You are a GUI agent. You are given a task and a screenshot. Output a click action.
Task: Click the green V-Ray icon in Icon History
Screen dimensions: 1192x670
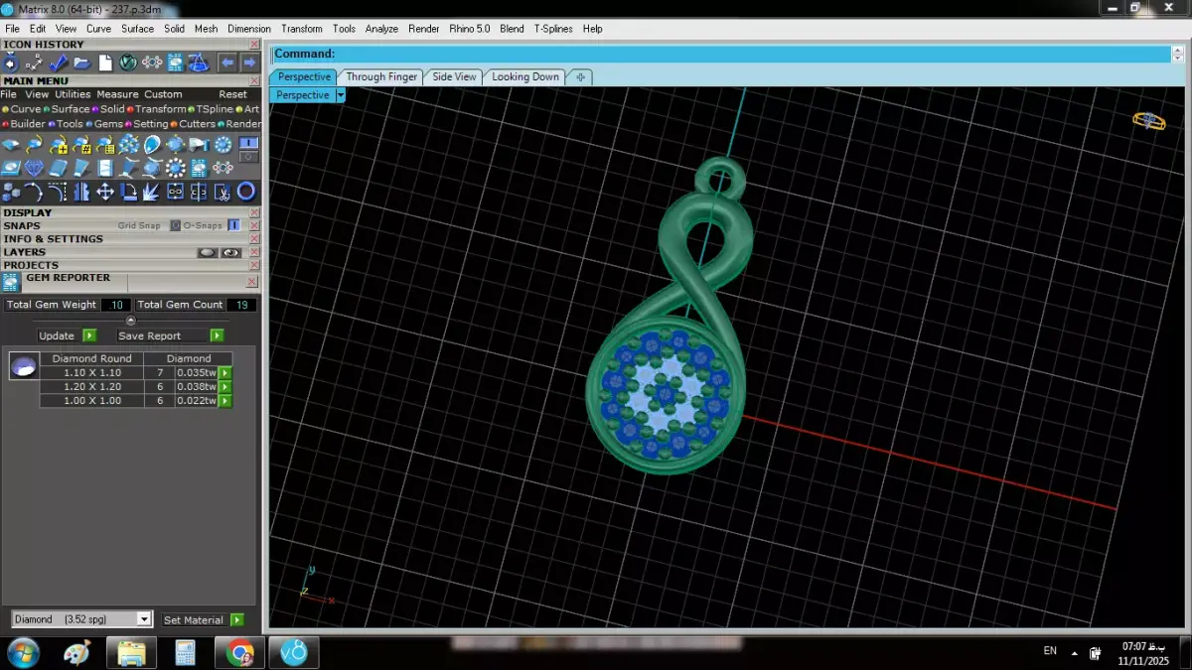(128, 63)
